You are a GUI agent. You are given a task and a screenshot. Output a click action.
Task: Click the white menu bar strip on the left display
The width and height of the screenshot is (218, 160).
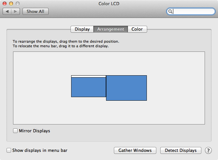coord(88,76)
